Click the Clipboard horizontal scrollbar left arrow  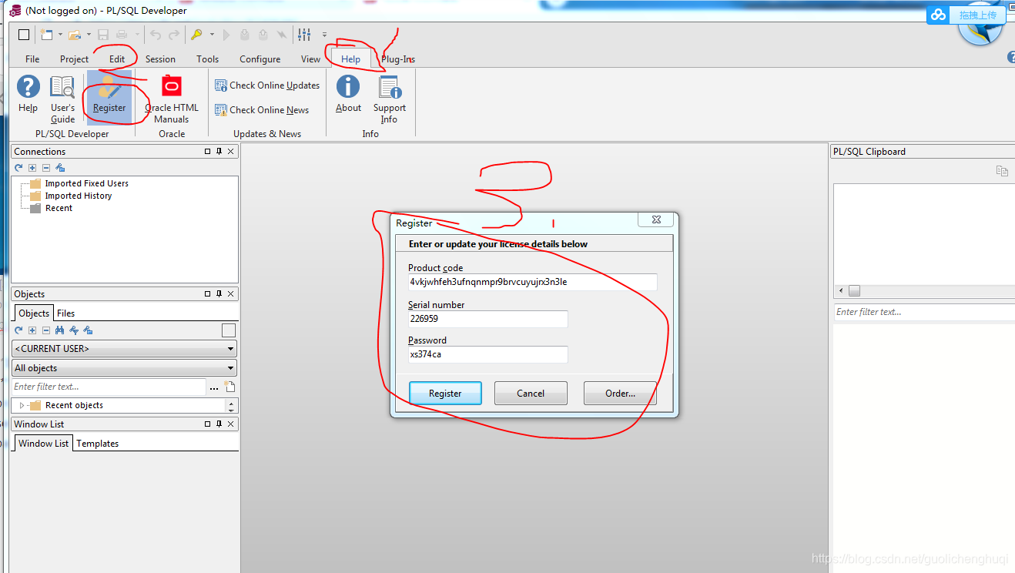[841, 291]
